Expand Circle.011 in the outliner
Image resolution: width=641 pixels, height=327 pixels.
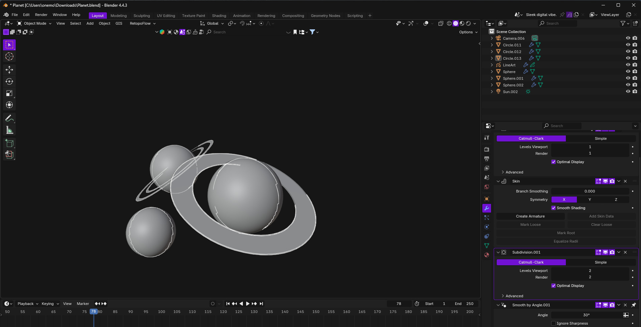[492, 45]
